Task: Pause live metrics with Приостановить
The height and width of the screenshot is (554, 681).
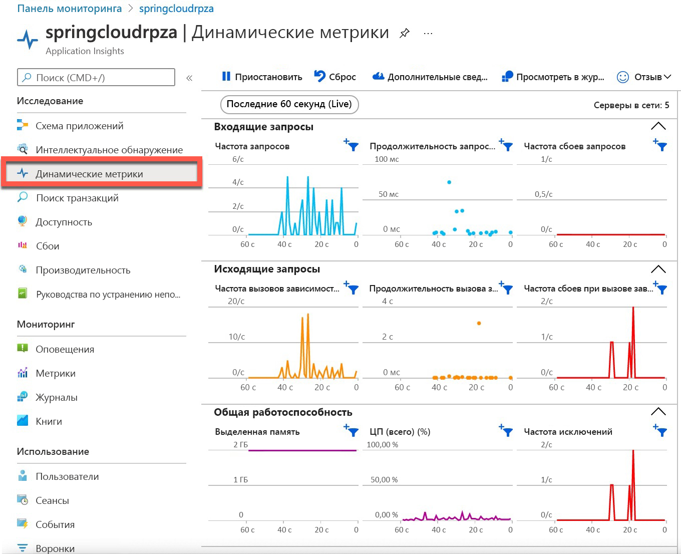Action: pyautogui.click(x=262, y=77)
